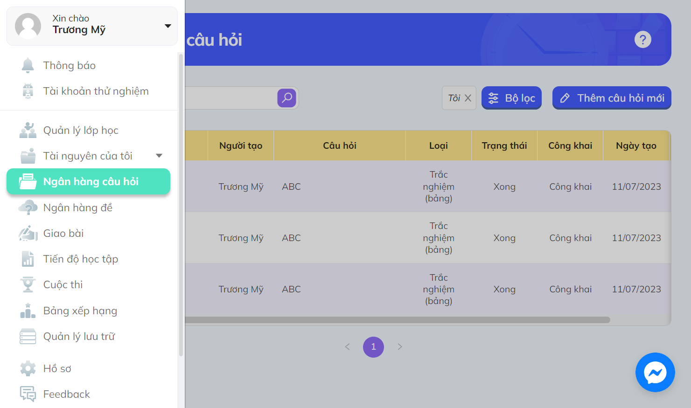Click the purple search magnifier button
691x408 pixels.
[287, 98]
